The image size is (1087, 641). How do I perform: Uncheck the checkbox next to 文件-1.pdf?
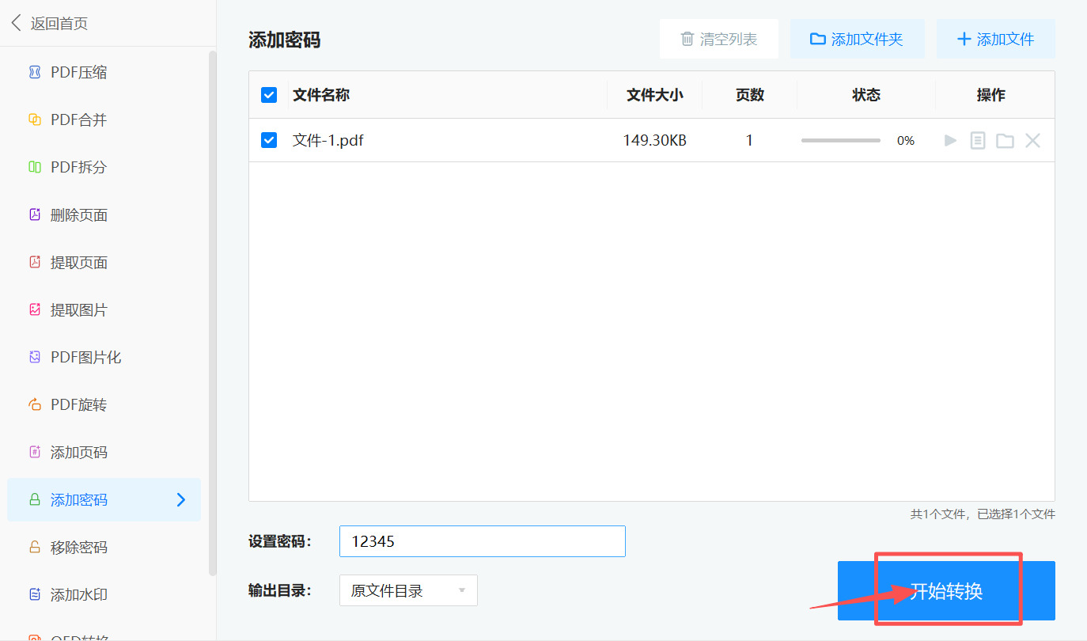(x=269, y=141)
